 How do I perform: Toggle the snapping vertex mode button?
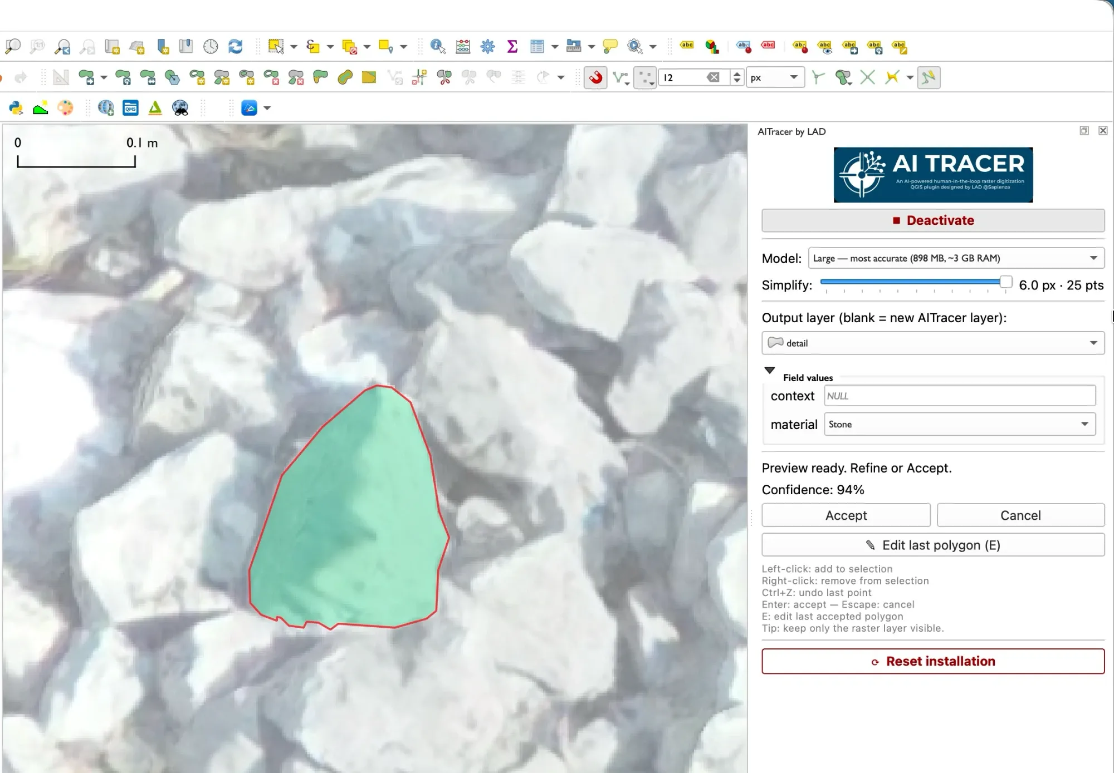[645, 77]
